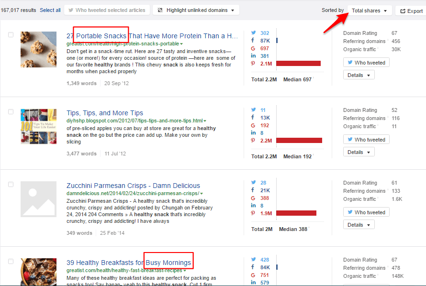The height and width of the screenshot is (286, 426).
Task: Click Pinterest icon in Tips, Tips row
Action: [253, 140]
